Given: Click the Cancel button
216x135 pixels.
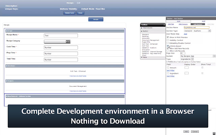Looking at the screenshot, I should pos(195,132).
